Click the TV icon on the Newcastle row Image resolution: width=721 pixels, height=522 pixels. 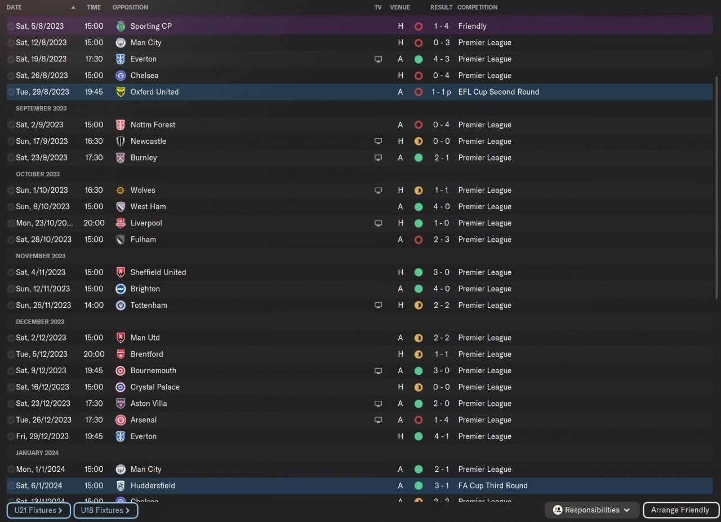(x=378, y=141)
